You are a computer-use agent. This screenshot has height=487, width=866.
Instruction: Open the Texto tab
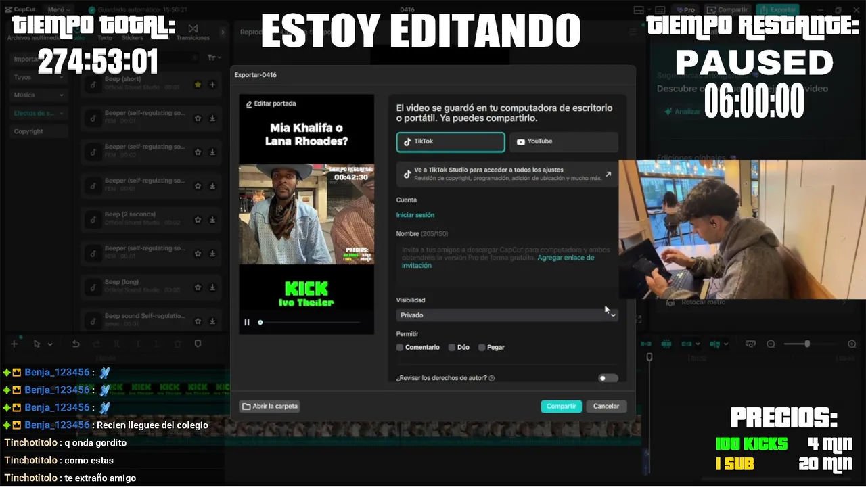tap(105, 38)
